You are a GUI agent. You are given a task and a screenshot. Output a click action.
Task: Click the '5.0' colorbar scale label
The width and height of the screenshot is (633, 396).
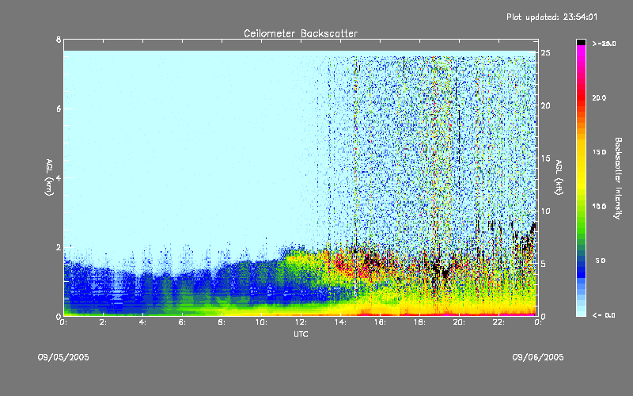tap(601, 261)
